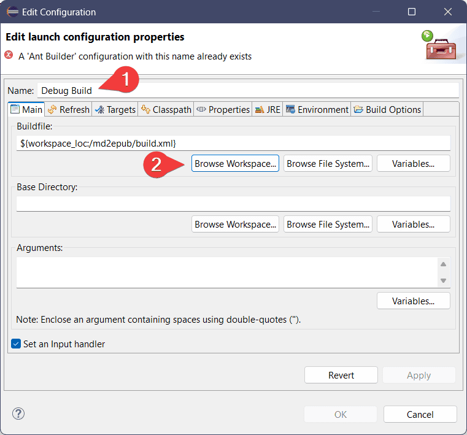Open the Properties tab

coord(223,110)
